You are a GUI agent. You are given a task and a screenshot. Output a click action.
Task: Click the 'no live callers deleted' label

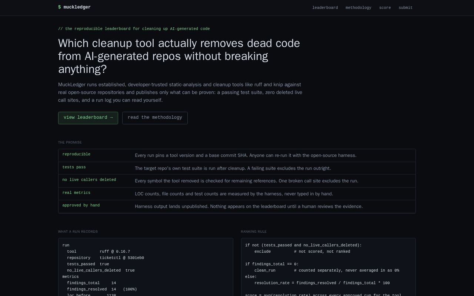pyautogui.click(x=89, y=180)
